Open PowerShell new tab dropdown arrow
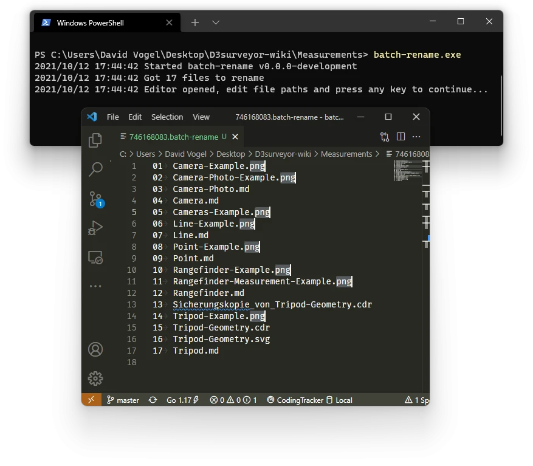 click(216, 22)
